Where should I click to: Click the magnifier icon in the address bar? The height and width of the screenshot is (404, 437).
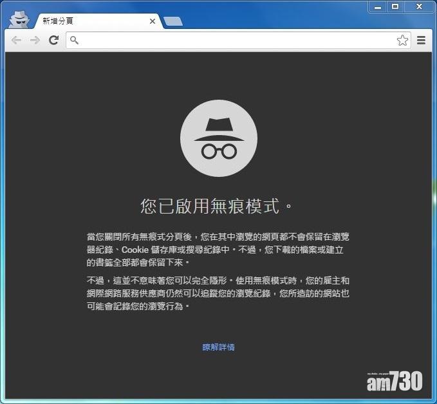pyautogui.click(x=75, y=41)
